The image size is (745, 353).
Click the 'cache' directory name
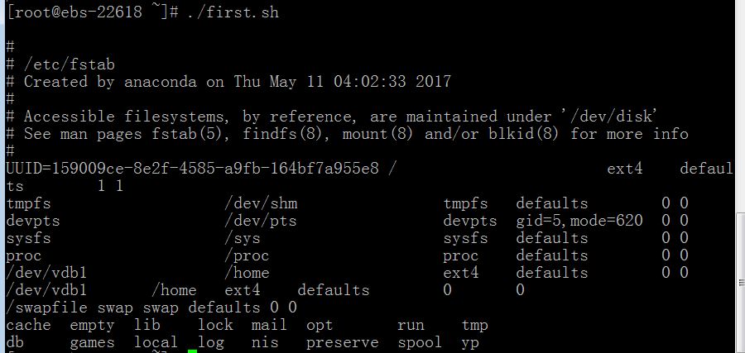pos(28,326)
